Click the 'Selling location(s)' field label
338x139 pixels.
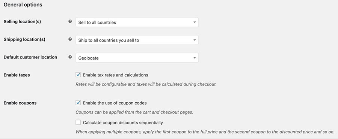22,21
